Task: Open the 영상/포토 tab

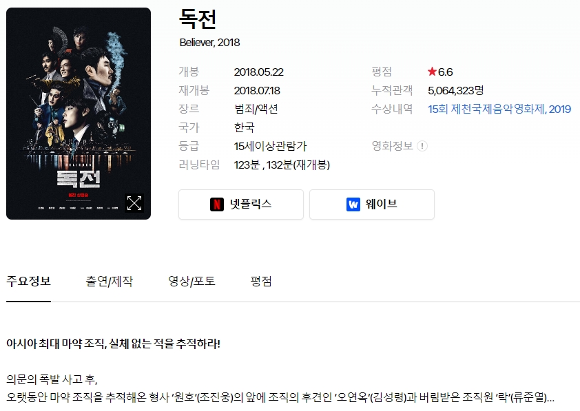Action: 191,282
